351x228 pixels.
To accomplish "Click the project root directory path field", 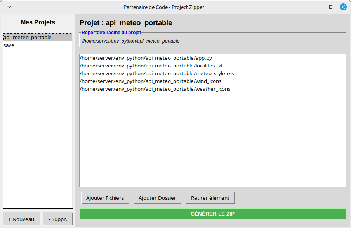I will [x=212, y=41].
